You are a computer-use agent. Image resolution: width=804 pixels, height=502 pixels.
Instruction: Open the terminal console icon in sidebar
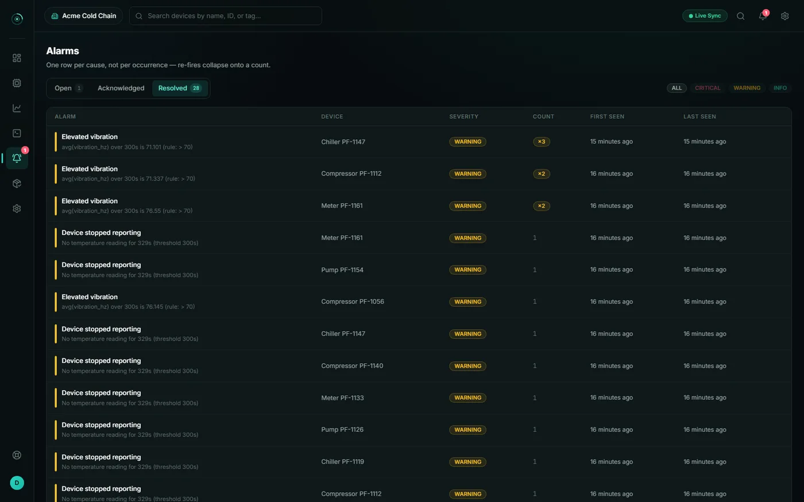(x=17, y=133)
